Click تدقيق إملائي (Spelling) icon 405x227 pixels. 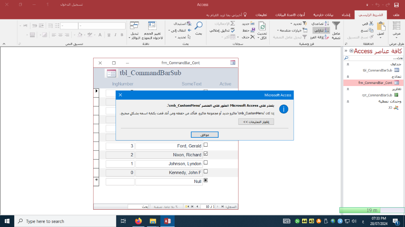pyautogui.click(x=233, y=30)
